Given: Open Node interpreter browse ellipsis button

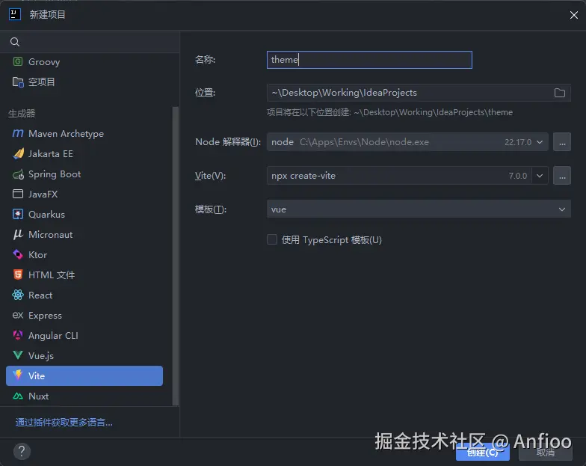Looking at the screenshot, I should coord(562,142).
